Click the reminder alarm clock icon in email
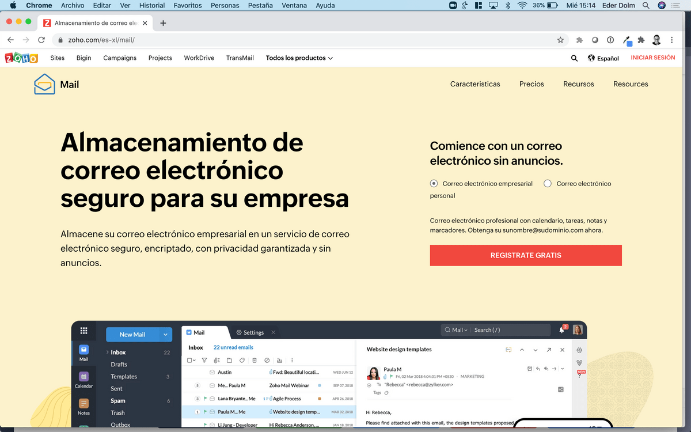The width and height of the screenshot is (691, 432). click(530, 369)
